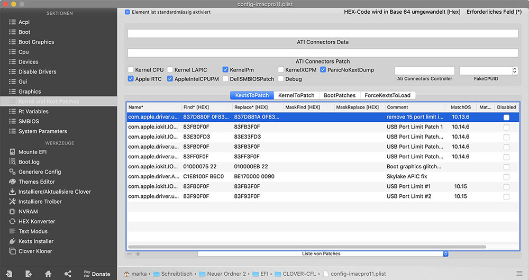Click the plus button to add patch
Screen dimensions: 529x280
(138, 254)
